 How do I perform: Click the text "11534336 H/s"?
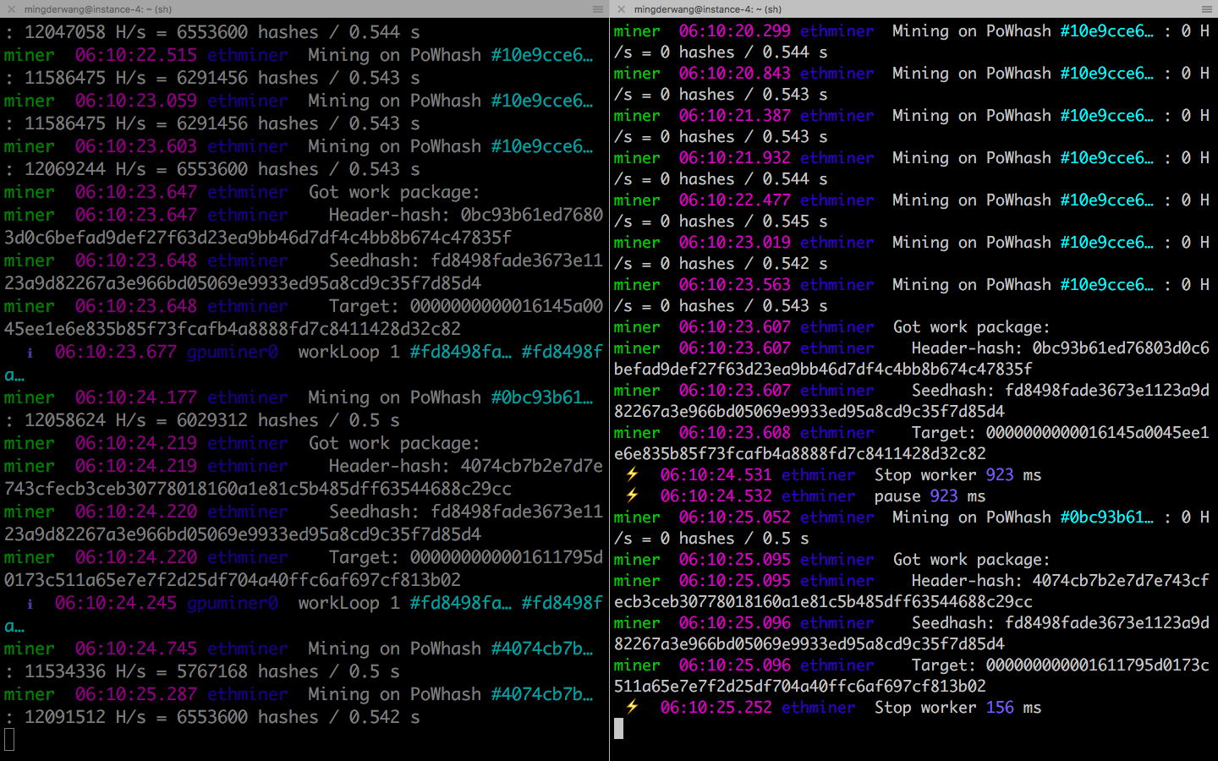(85, 671)
